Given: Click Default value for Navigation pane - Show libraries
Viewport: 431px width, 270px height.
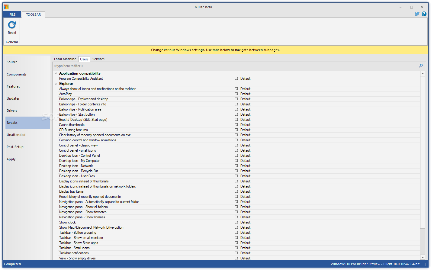Looking at the screenshot, I should click(x=245, y=217).
